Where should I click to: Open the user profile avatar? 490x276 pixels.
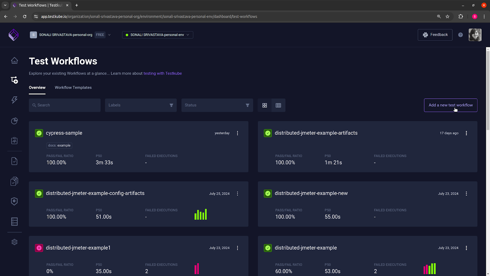475,35
